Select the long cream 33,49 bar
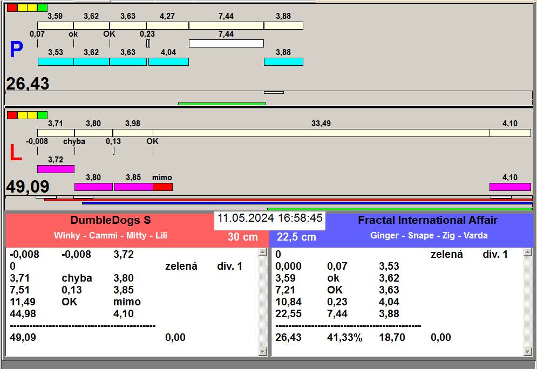This screenshot has width=537, height=369. 321,133
